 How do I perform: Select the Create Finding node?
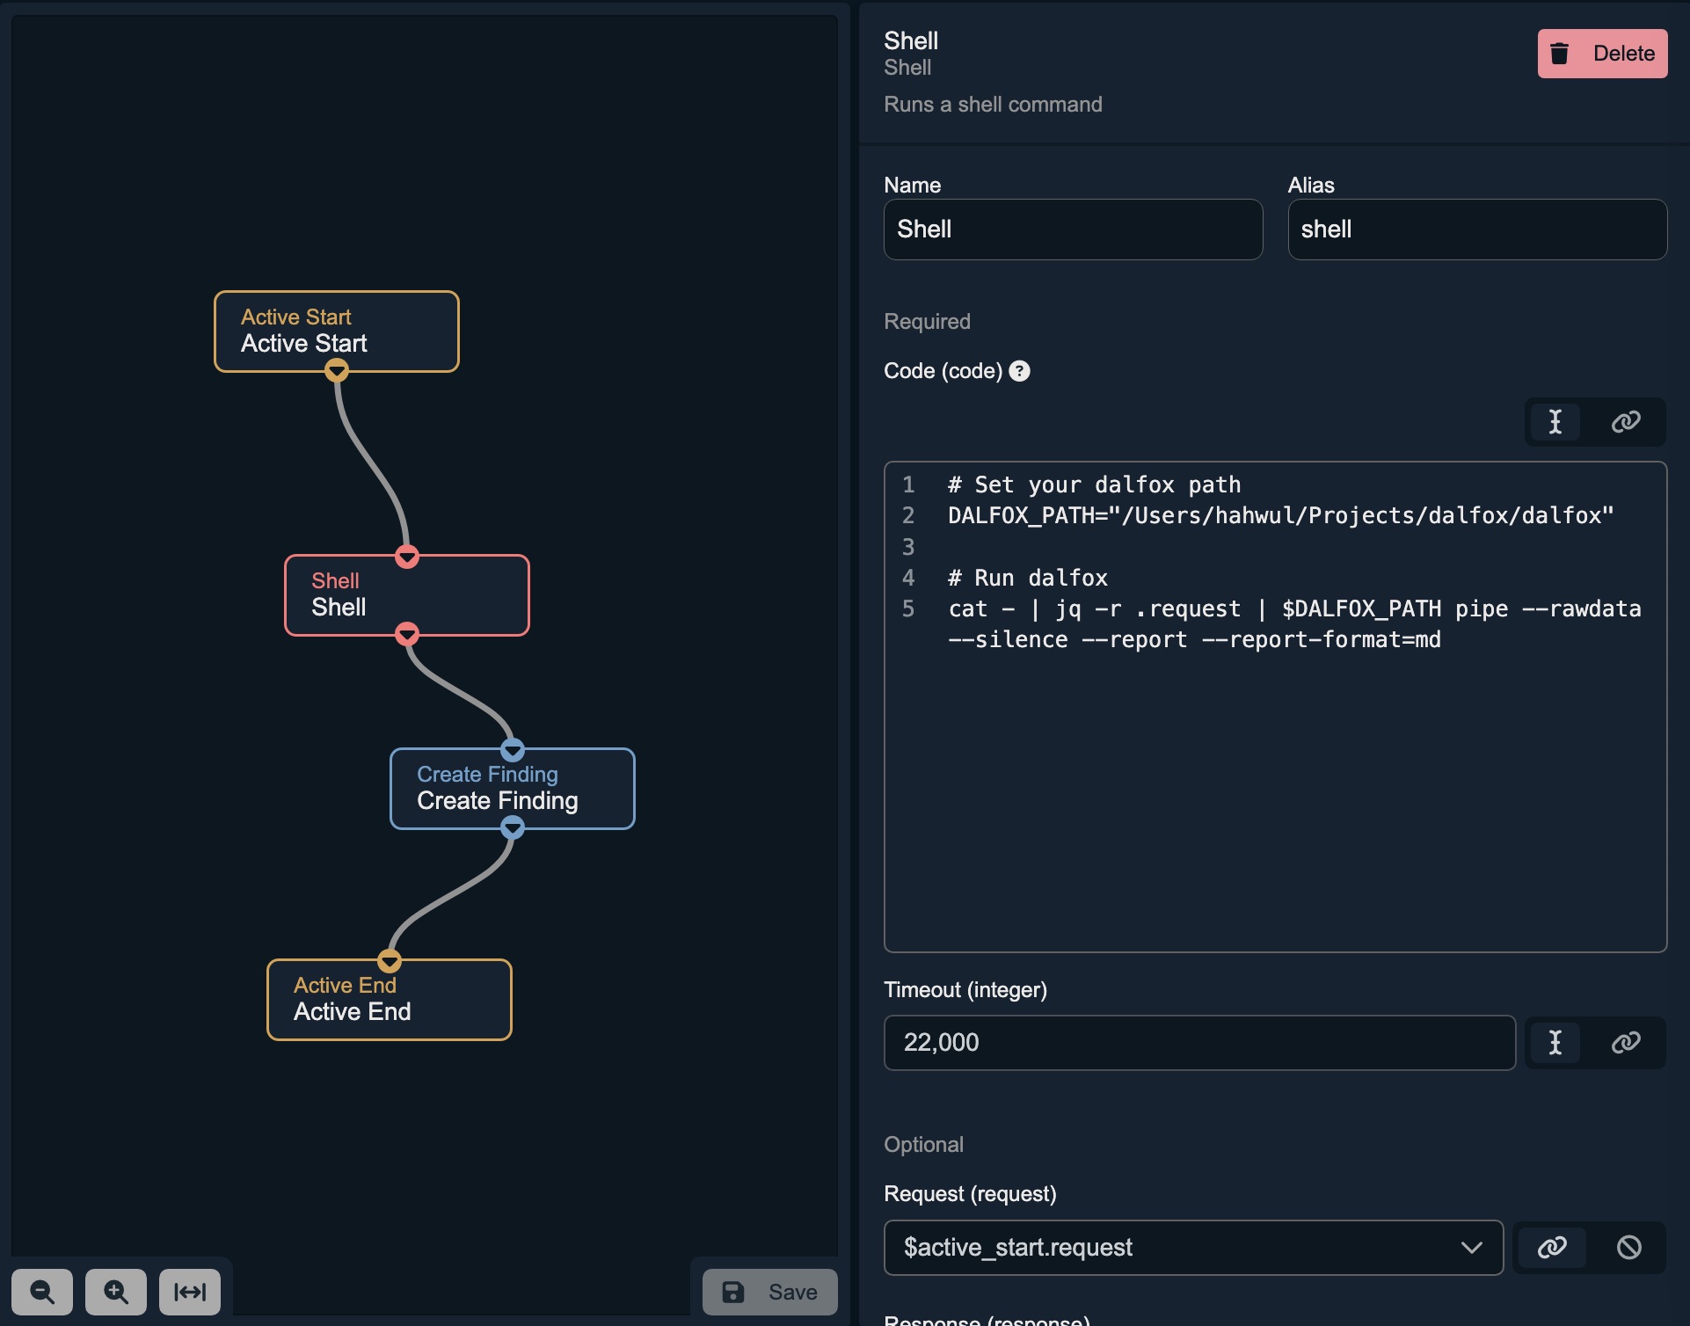tap(513, 789)
